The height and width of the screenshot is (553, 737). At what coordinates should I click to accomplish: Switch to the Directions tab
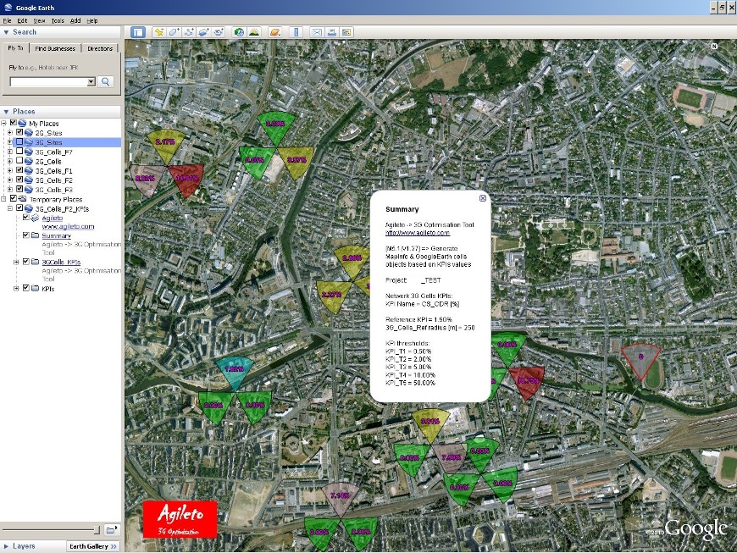point(100,48)
